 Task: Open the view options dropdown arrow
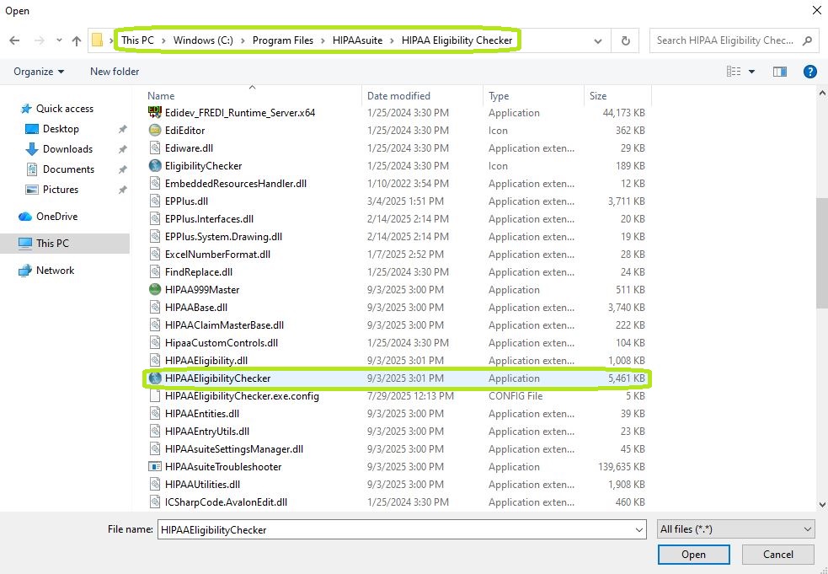[x=751, y=72]
